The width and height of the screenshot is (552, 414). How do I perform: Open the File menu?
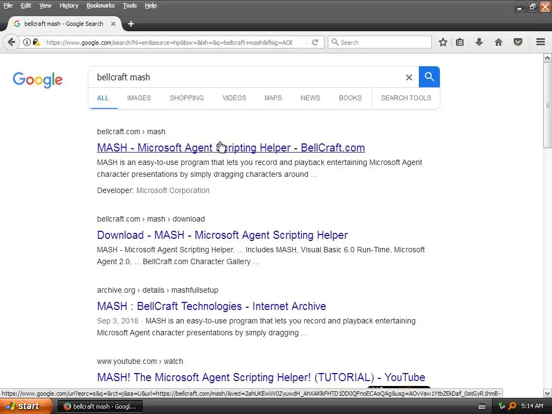click(x=8, y=5)
